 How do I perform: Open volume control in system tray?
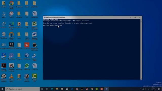click(x=146, y=89)
